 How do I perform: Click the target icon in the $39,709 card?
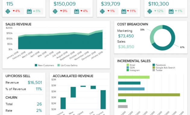click(x=102, y=11)
